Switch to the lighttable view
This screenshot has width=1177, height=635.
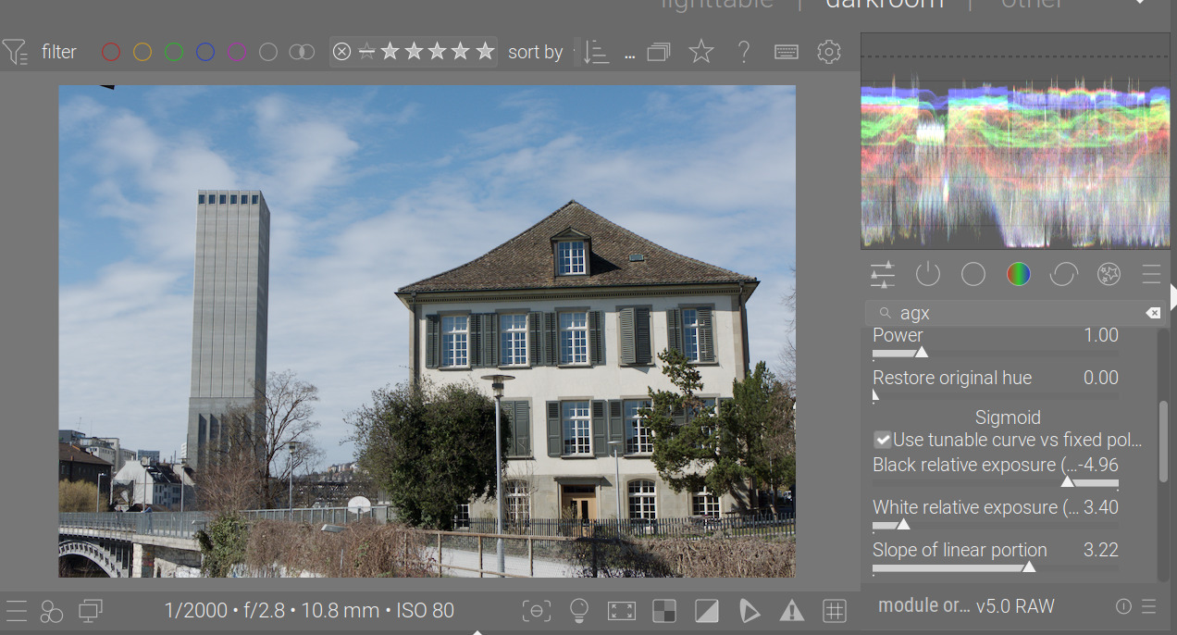click(x=717, y=4)
